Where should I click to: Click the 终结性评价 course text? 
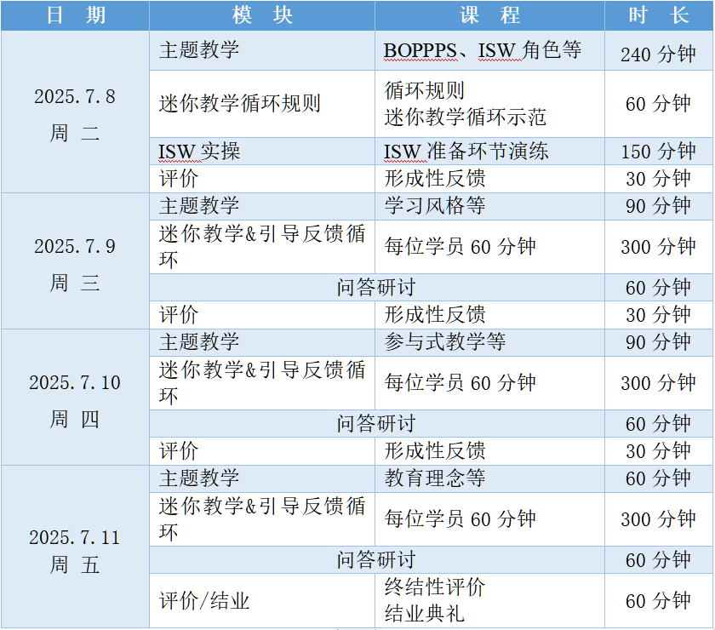click(435, 587)
